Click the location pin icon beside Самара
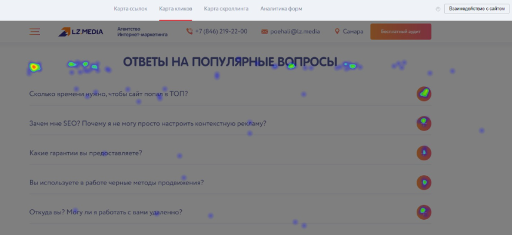The width and height of the screenshot is (512, 235). [x=337, y=32]
